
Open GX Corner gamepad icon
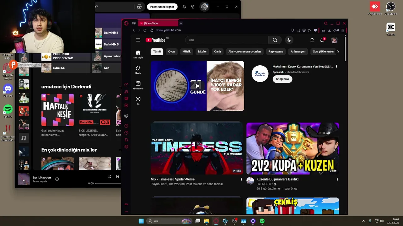click(134, 23)
